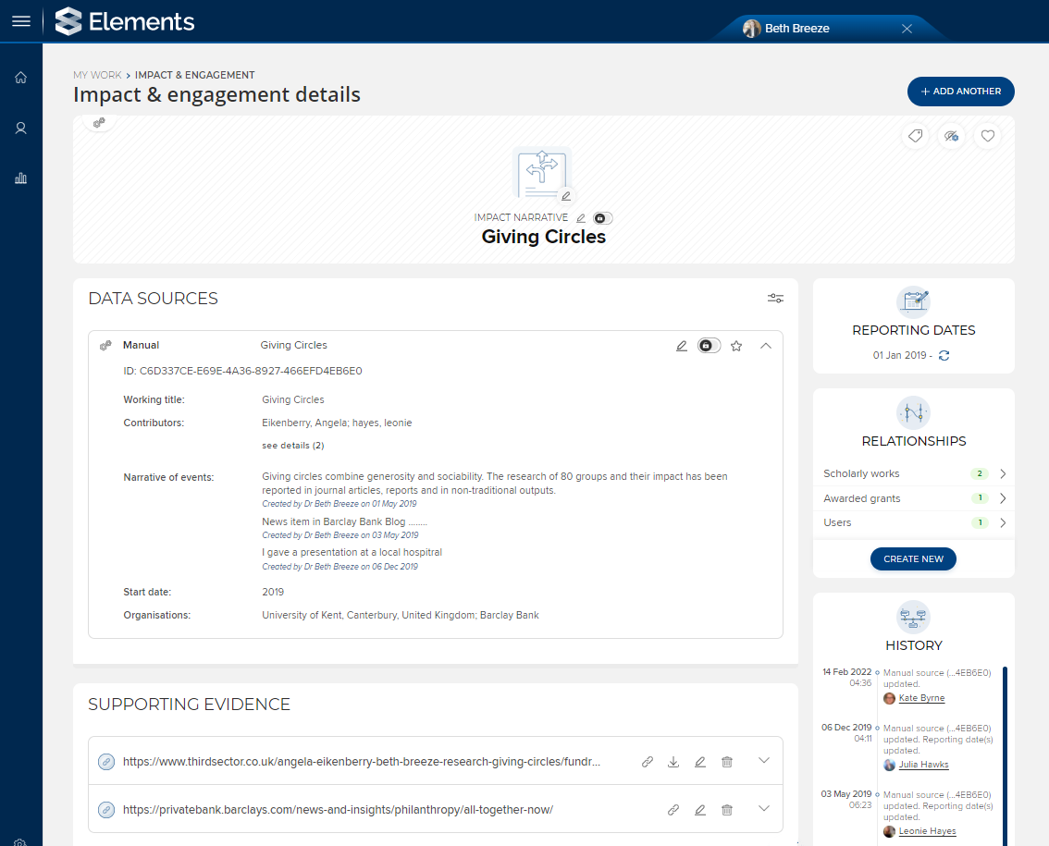
Task: Click the '06 Dec 2019' history entry
Action: 846,727
